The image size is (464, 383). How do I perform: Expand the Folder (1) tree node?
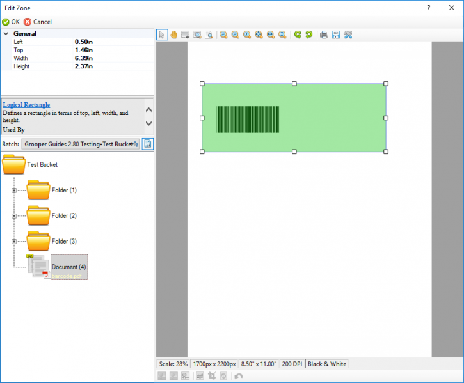click(x=13, y=191)
